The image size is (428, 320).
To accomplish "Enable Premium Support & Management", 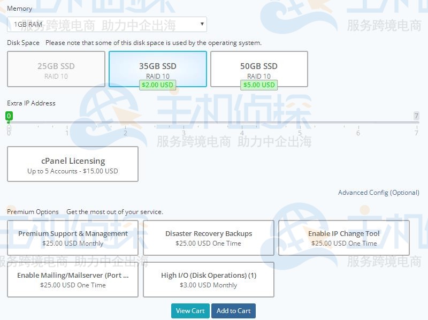I will 72,238.
